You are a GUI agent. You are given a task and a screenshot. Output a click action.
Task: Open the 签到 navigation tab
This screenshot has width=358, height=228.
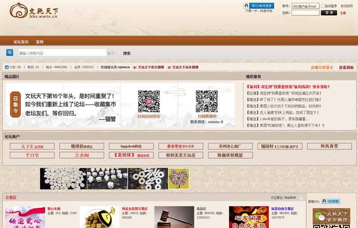[40, 42]
